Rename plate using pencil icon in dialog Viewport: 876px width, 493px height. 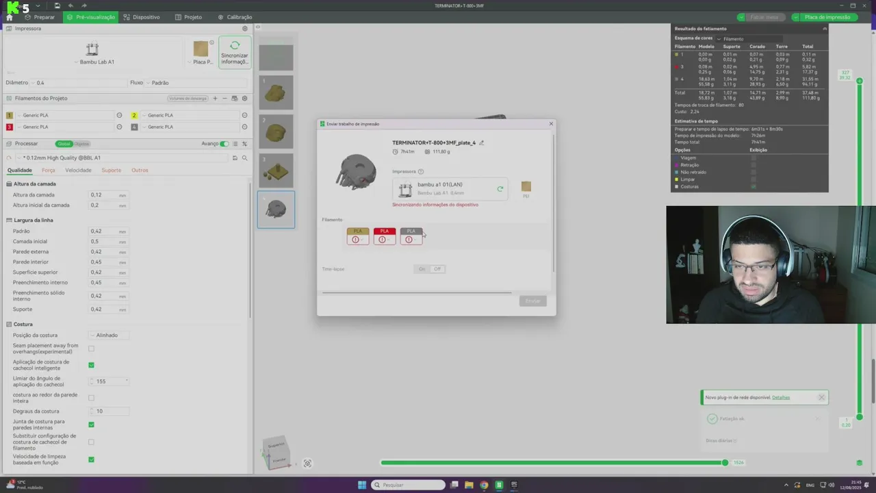point(481,142)
